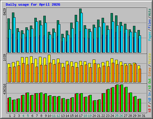153x119 pixels.
Task: Click day label 31 on x-axis
Action: pos(143,116)
